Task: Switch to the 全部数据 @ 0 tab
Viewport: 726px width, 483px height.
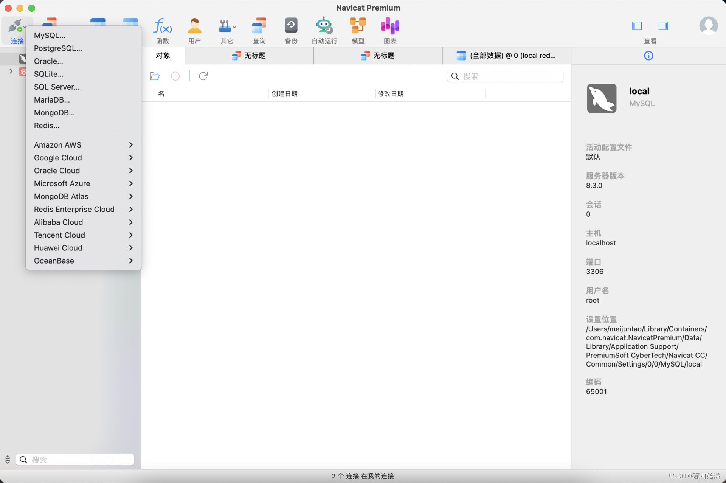Action: click(x=507, y=56)
